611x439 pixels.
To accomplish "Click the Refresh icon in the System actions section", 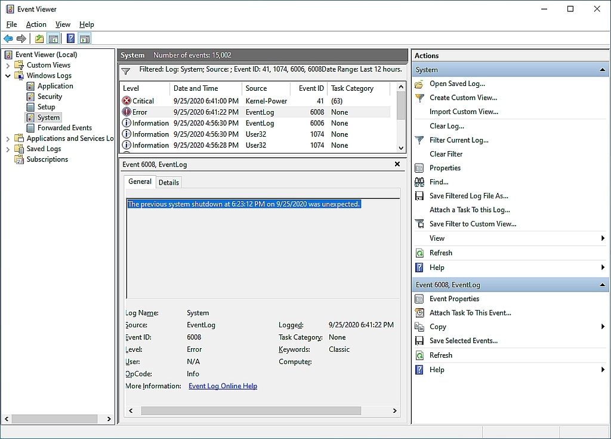I will pos(419,253).
